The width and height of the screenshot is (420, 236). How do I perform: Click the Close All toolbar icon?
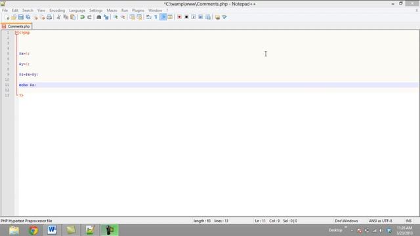pos(42,17)
